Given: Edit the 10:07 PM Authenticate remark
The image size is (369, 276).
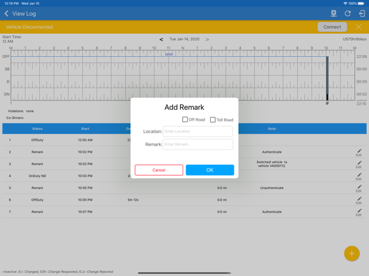Looking at the screenshot, I should tap(359, 212).
